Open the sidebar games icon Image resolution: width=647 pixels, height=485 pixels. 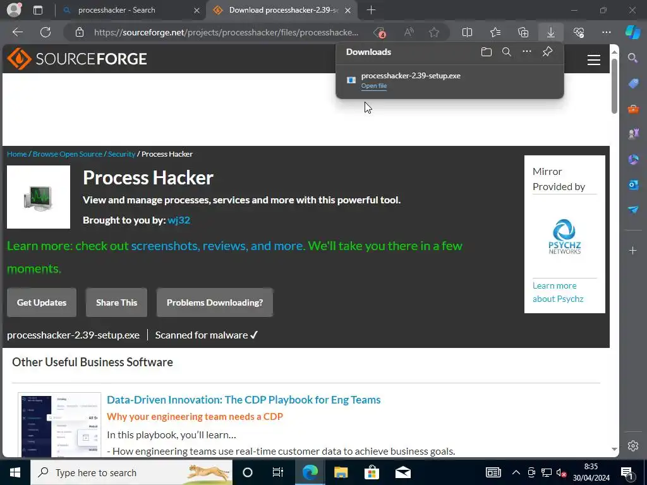coord(633,134)
